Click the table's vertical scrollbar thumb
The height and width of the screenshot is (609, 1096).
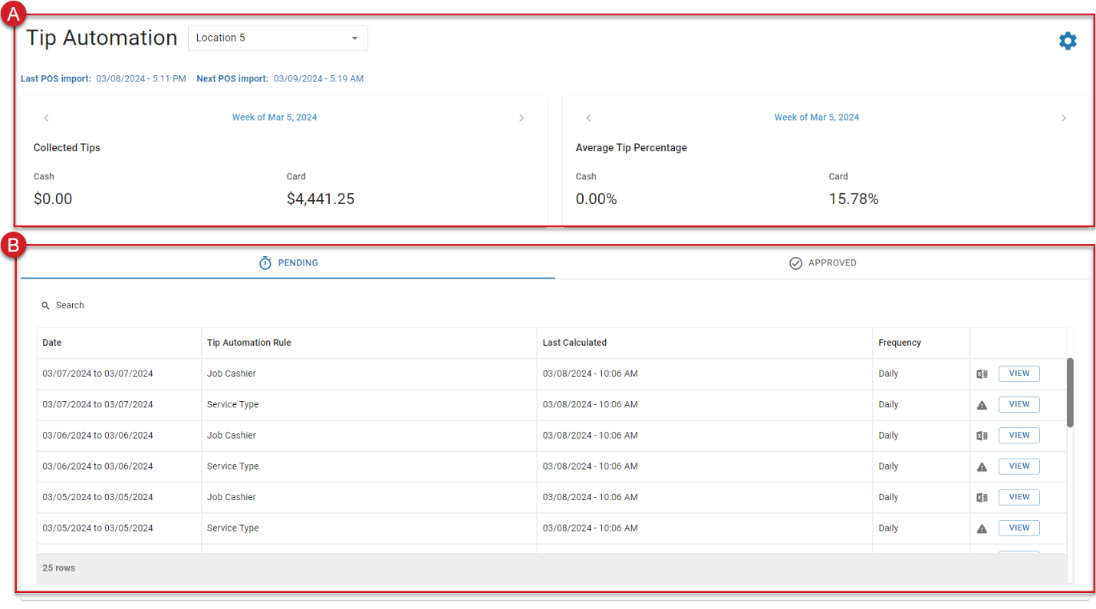point(1070,392)
